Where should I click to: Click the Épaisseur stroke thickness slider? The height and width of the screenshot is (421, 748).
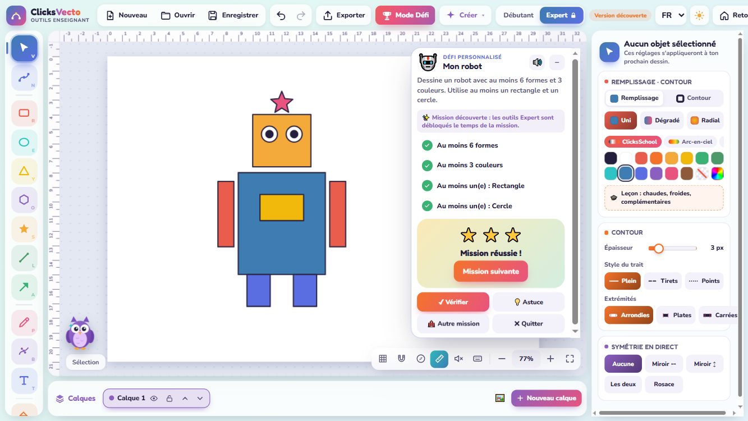[673, 248]
